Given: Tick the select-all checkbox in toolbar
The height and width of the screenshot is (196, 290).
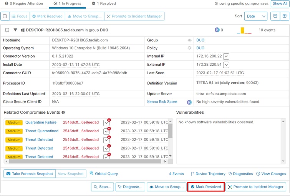Looking at the screenshot, I should coord(5,16).
